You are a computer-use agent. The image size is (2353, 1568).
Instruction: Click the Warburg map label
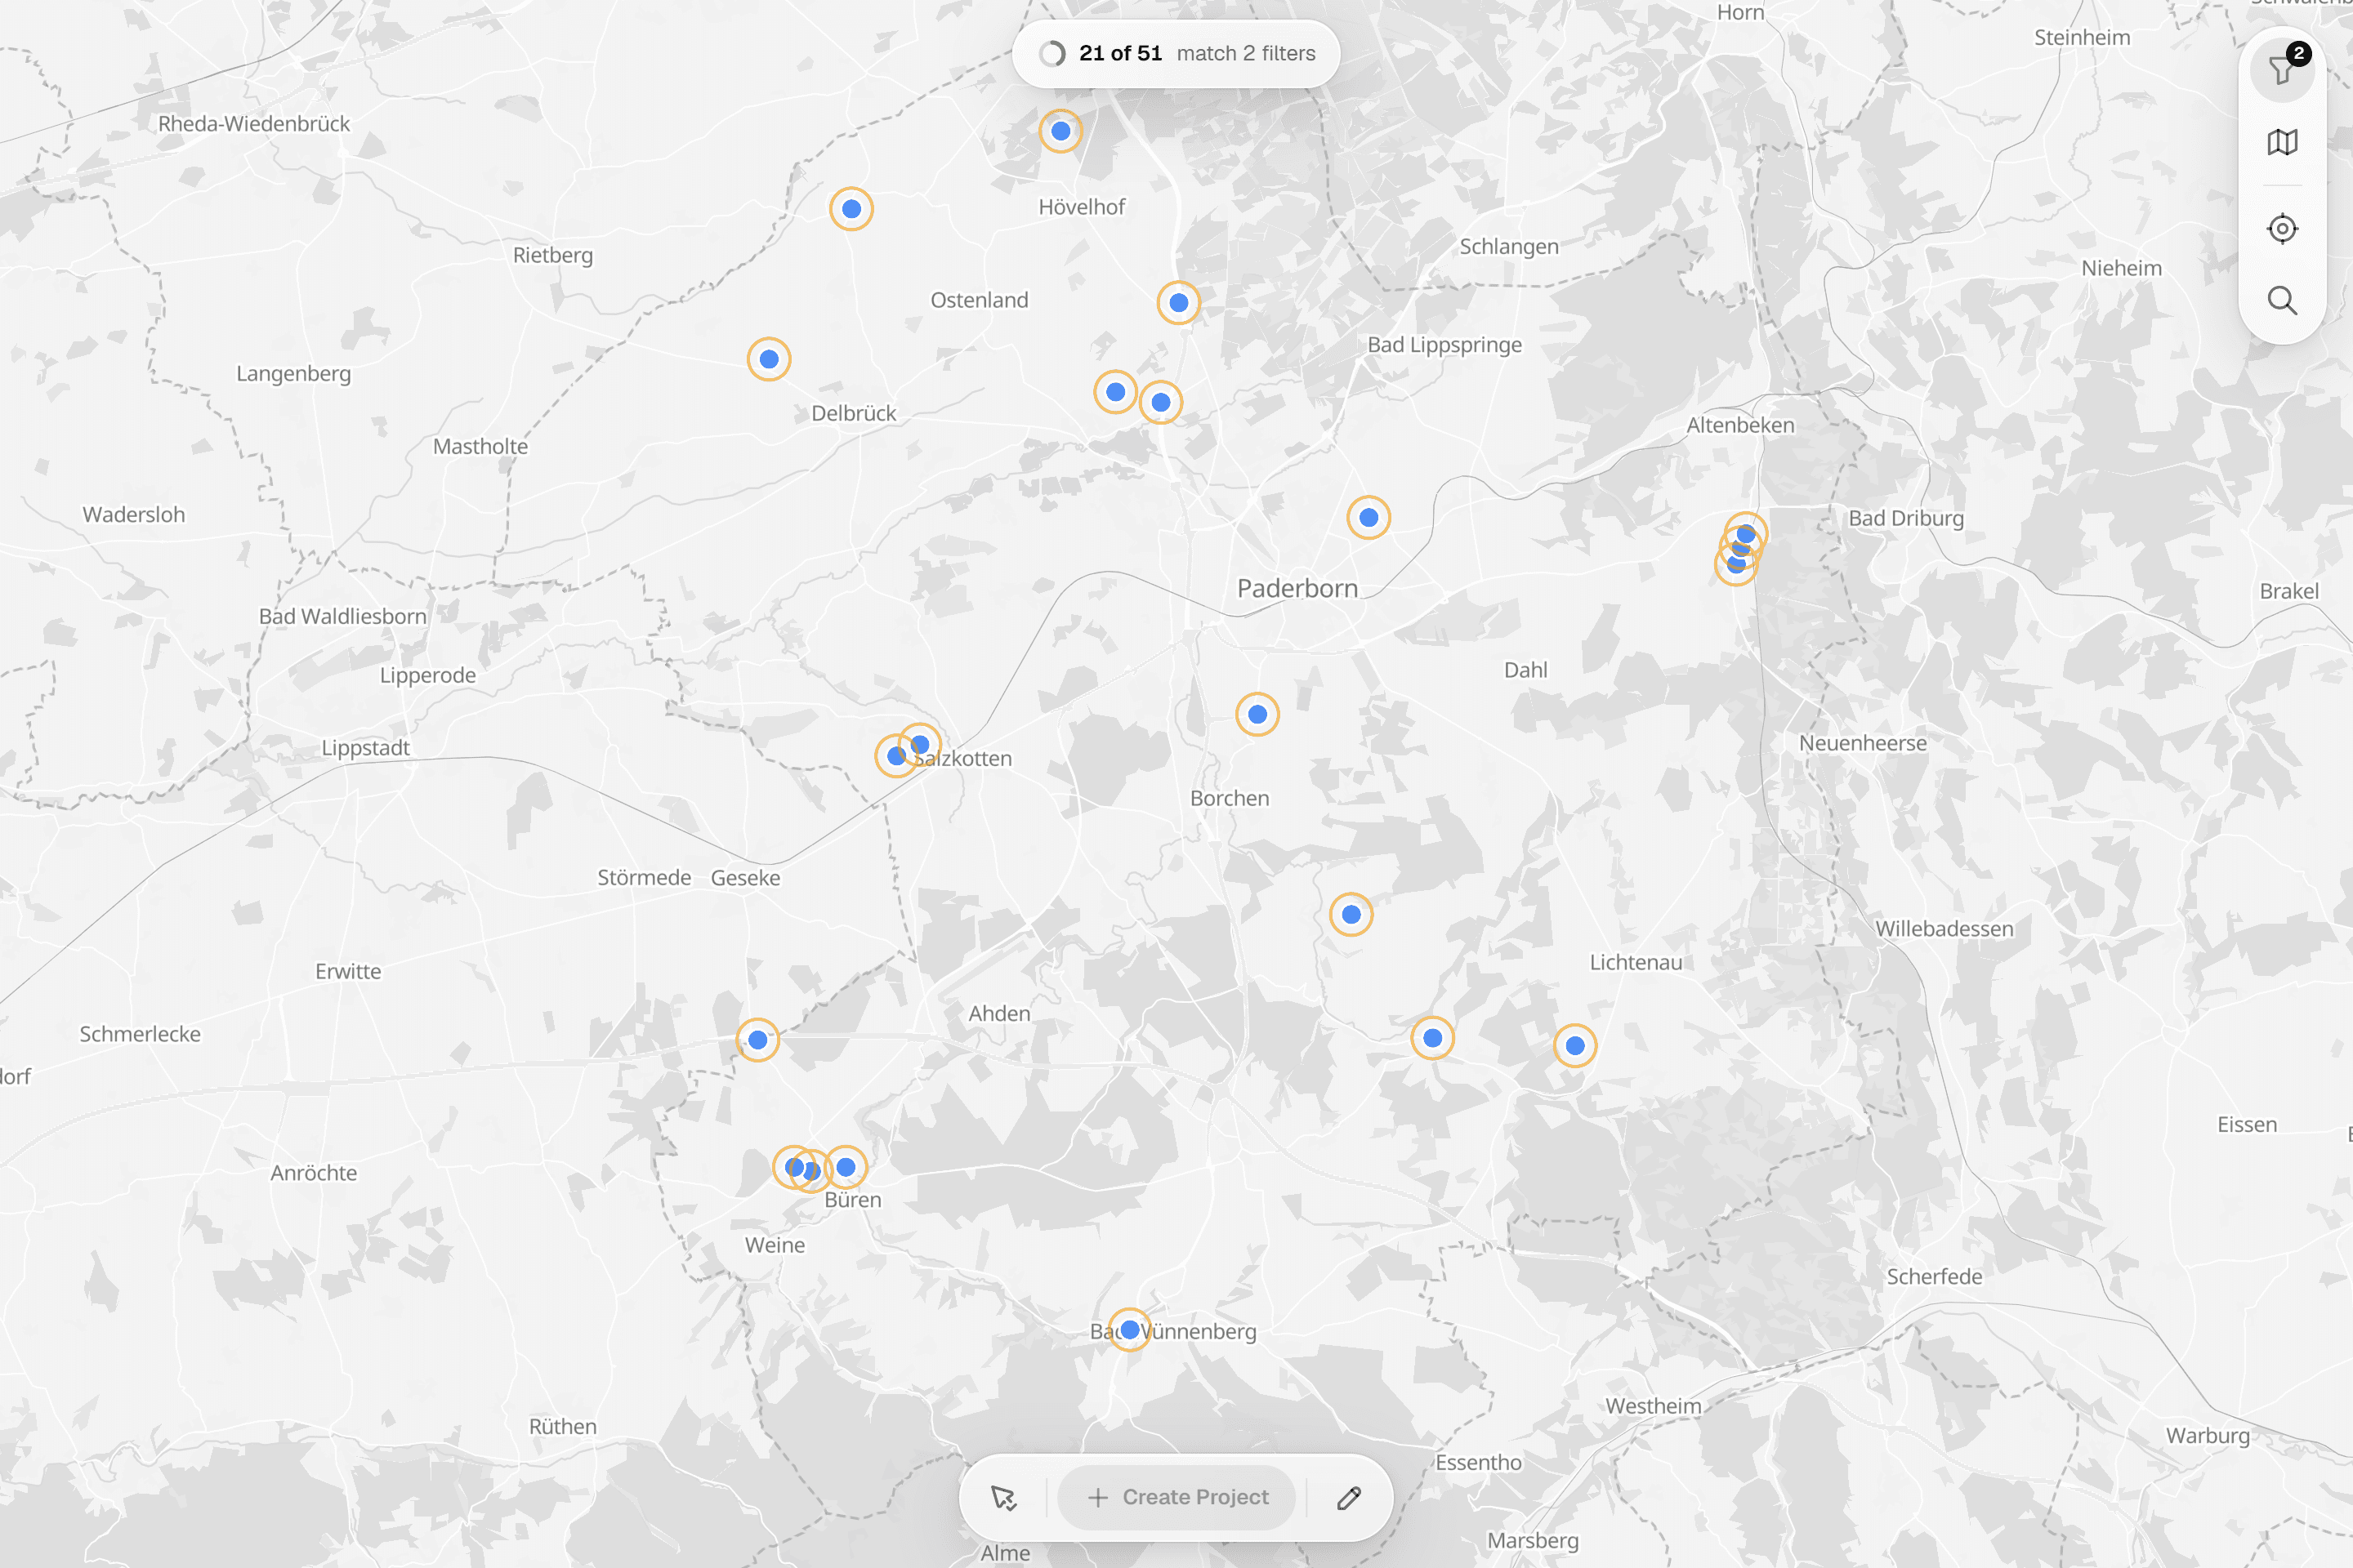click(x=2208, y=1435)
